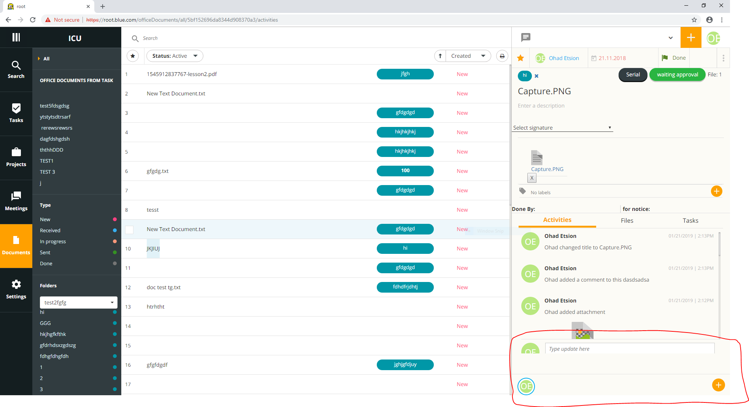Open document 1545912837767-lesson2.pdf
The image size is (749, 407).
coord(182,74)
